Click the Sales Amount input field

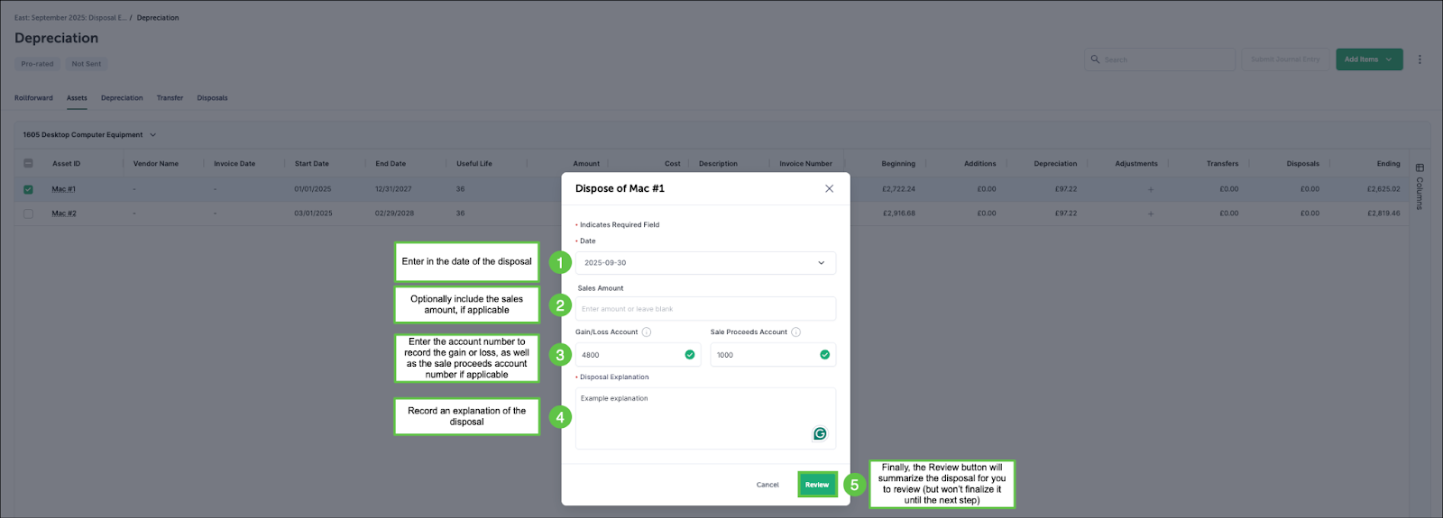[705, 309]
